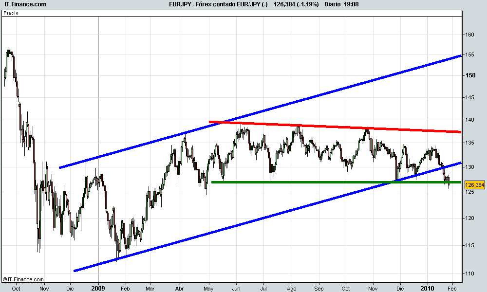Click the 125 price axis label
The height and width of the screenshot is (292, 487).
(470, 192)
